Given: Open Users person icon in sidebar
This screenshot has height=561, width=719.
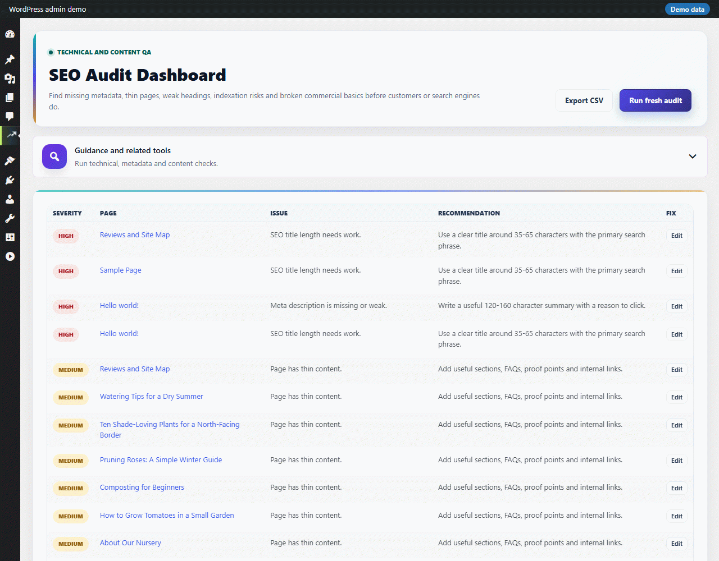Looking at the screenshot, I should pos(10,199).
